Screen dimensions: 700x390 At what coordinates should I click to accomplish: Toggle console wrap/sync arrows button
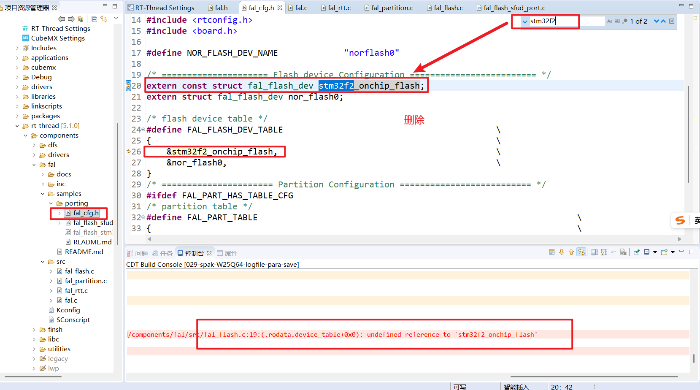click(x=581, y=252)
